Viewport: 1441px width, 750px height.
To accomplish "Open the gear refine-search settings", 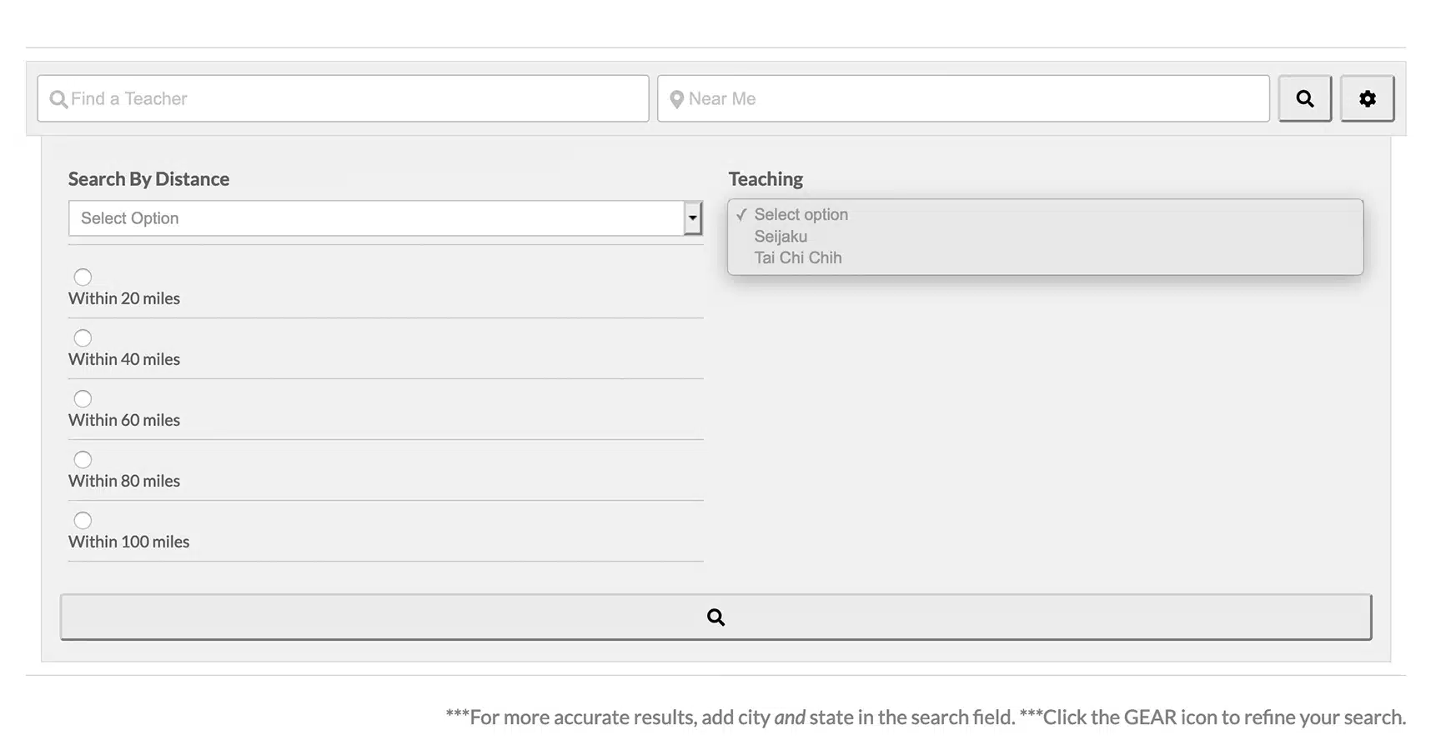I will point(1367,98).
